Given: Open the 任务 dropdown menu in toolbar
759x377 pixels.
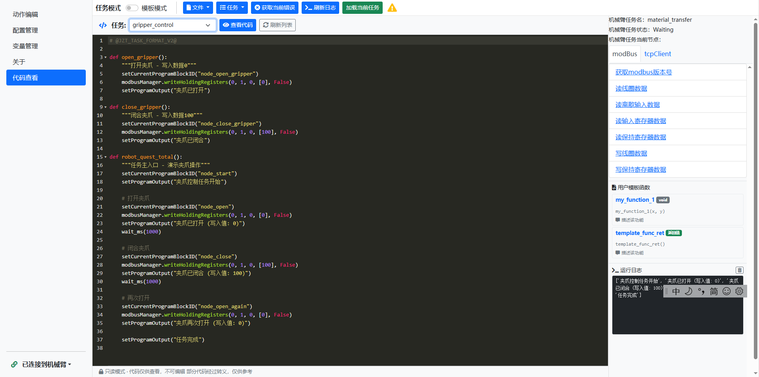Looking at the screenshot, I should pyautogui.click(x=232, y=8).
